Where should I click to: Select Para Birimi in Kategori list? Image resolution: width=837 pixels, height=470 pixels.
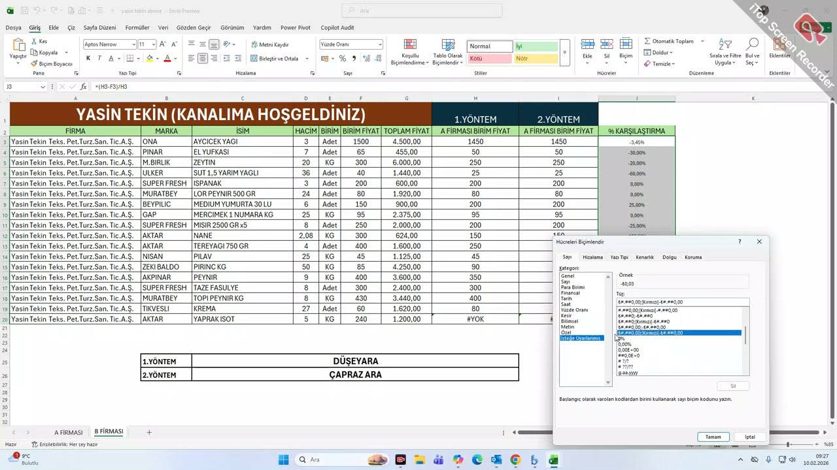[x=573, y=287]
